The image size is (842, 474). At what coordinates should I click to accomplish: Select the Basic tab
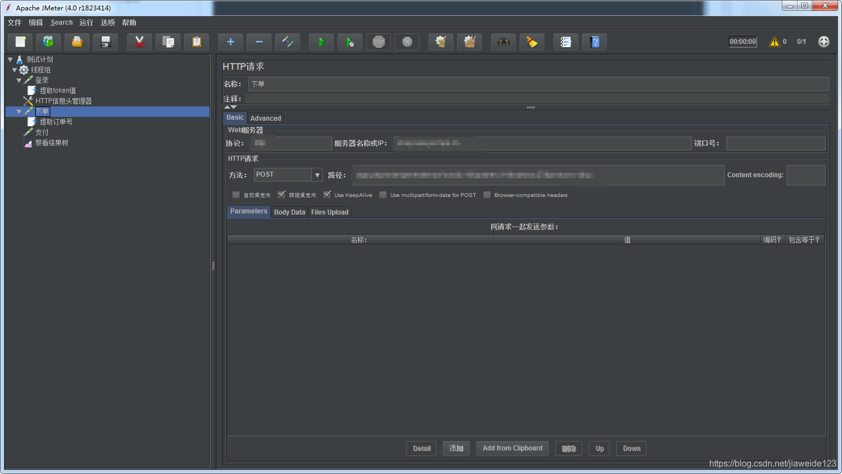pyautogui.click(x=235, y=117)
